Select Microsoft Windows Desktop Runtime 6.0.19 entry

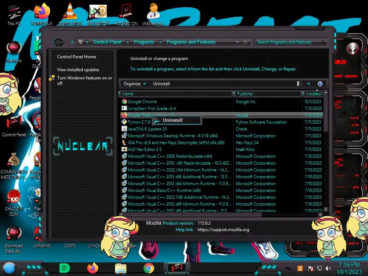click(x=173, y=135)
